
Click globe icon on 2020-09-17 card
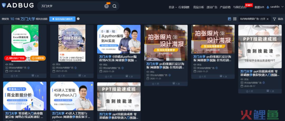pyautogui.click(x=264, y=83)
